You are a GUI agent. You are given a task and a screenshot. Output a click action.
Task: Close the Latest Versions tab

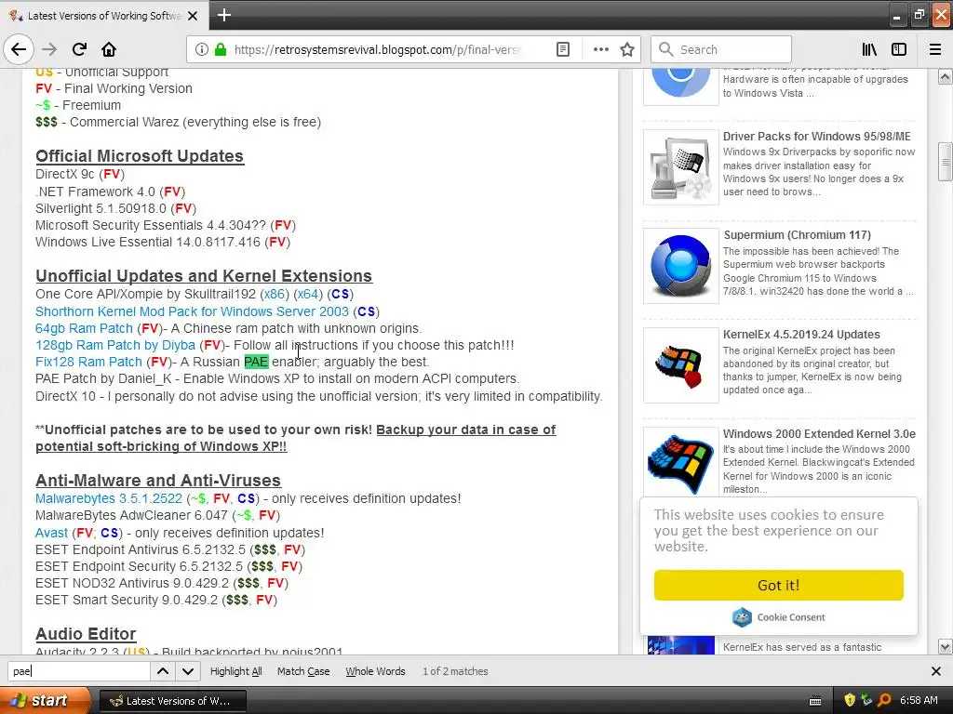point(193,16)
